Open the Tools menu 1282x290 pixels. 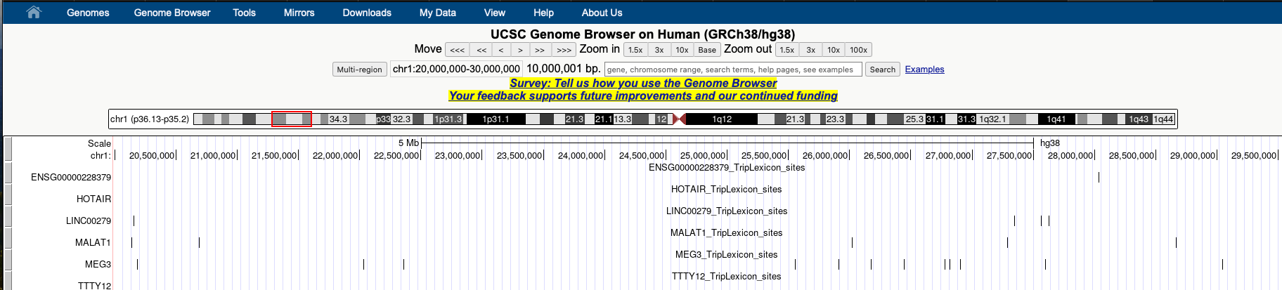[245, 13]
